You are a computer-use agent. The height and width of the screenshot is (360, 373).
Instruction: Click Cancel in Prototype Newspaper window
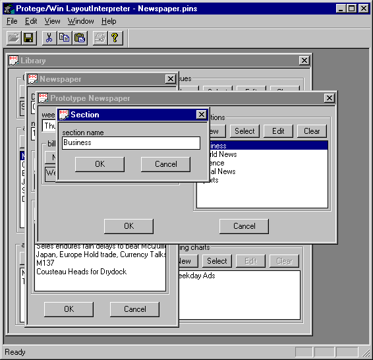click(244, 226)
